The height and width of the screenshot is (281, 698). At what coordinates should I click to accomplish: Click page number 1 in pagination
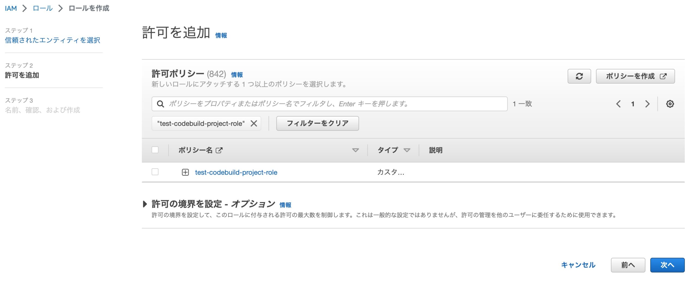pyautogui.click(x=633, y=104)
